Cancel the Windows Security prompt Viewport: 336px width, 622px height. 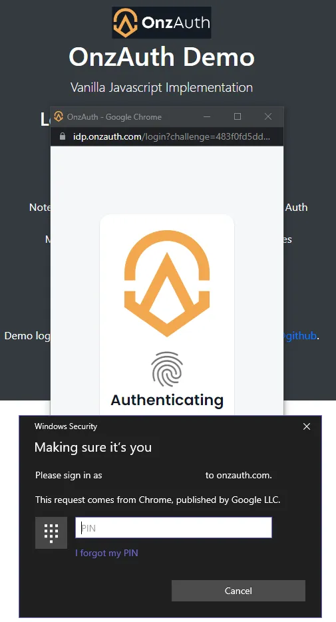[x=238, y=591]
